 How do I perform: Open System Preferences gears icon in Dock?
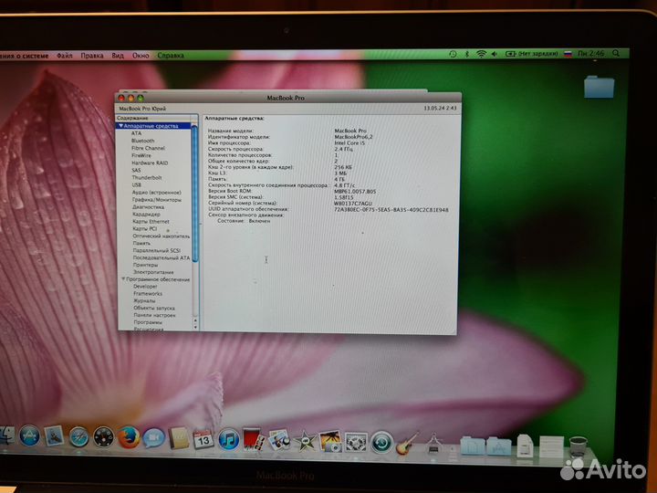click(356, 443)
